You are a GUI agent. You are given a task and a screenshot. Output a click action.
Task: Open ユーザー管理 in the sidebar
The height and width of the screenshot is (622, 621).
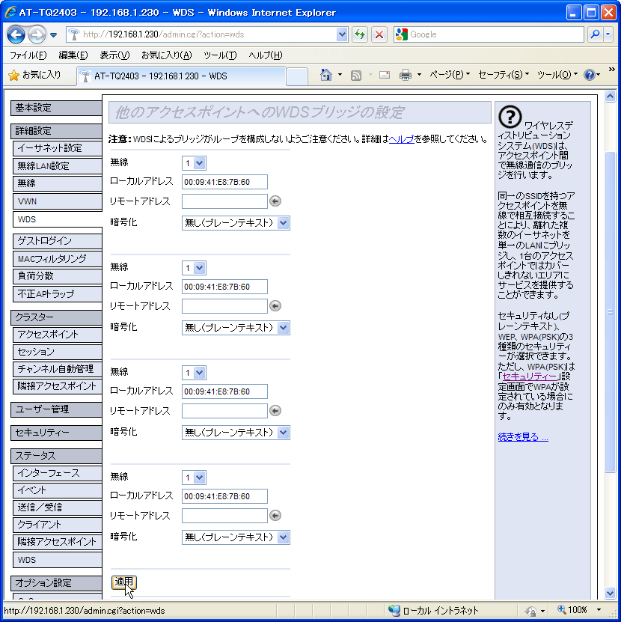(x=56, y=409)
